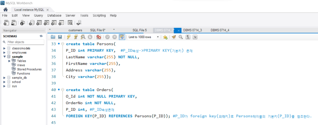Create a new table icon

tap(39, 23)
